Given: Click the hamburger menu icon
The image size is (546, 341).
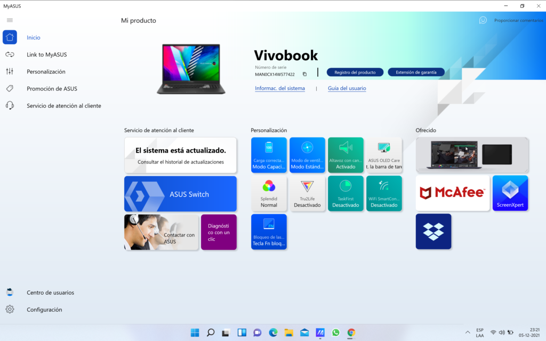Looking at the screenshot, I should (10, 20).
